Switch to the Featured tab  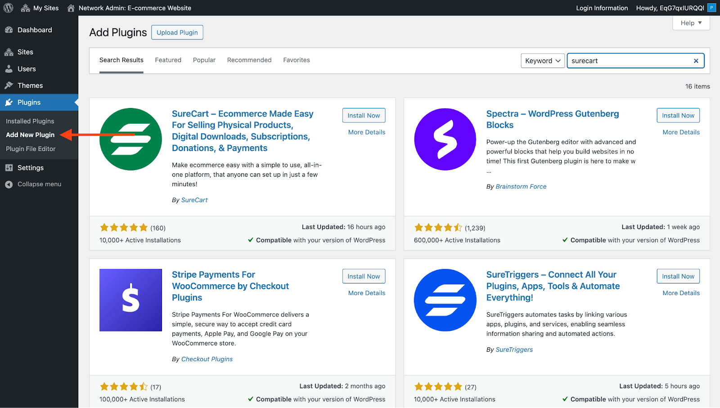pyautogui.click(x=168, y=60)
